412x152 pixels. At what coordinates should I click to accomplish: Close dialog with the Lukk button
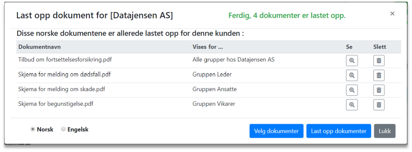[x=385, y=131]
